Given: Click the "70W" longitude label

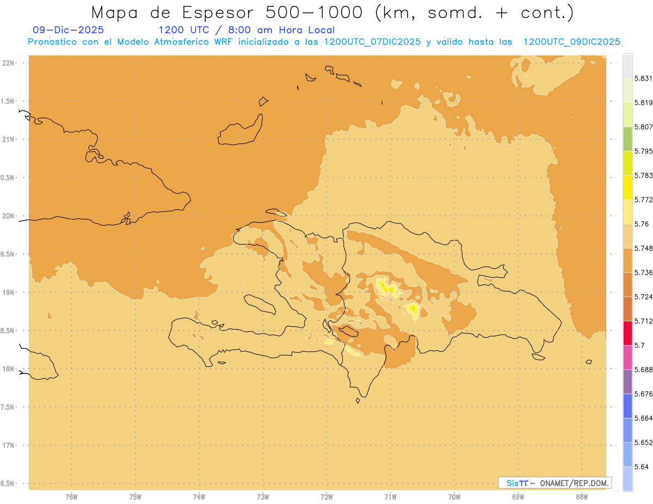Looking at the screenshot, I should (454, 497).
